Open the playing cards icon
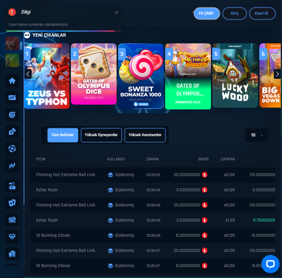 [x=12, y=203]
